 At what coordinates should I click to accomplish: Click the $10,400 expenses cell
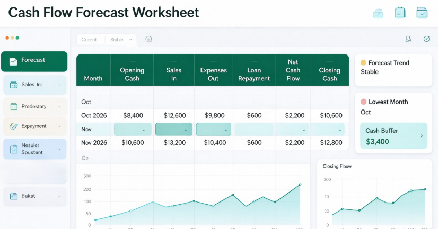point(215,143)
